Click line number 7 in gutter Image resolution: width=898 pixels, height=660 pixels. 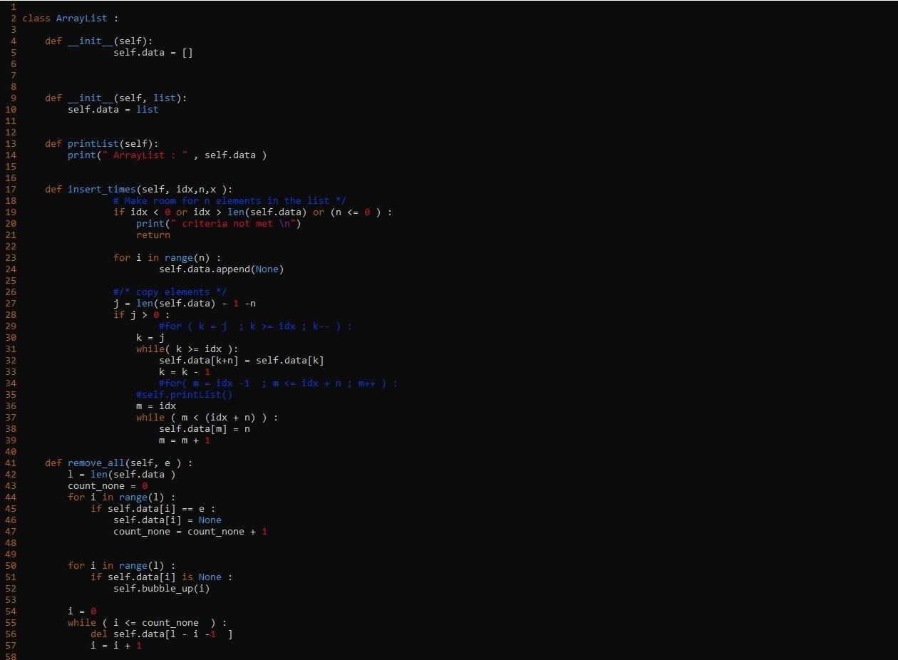(x=14, y=76)
